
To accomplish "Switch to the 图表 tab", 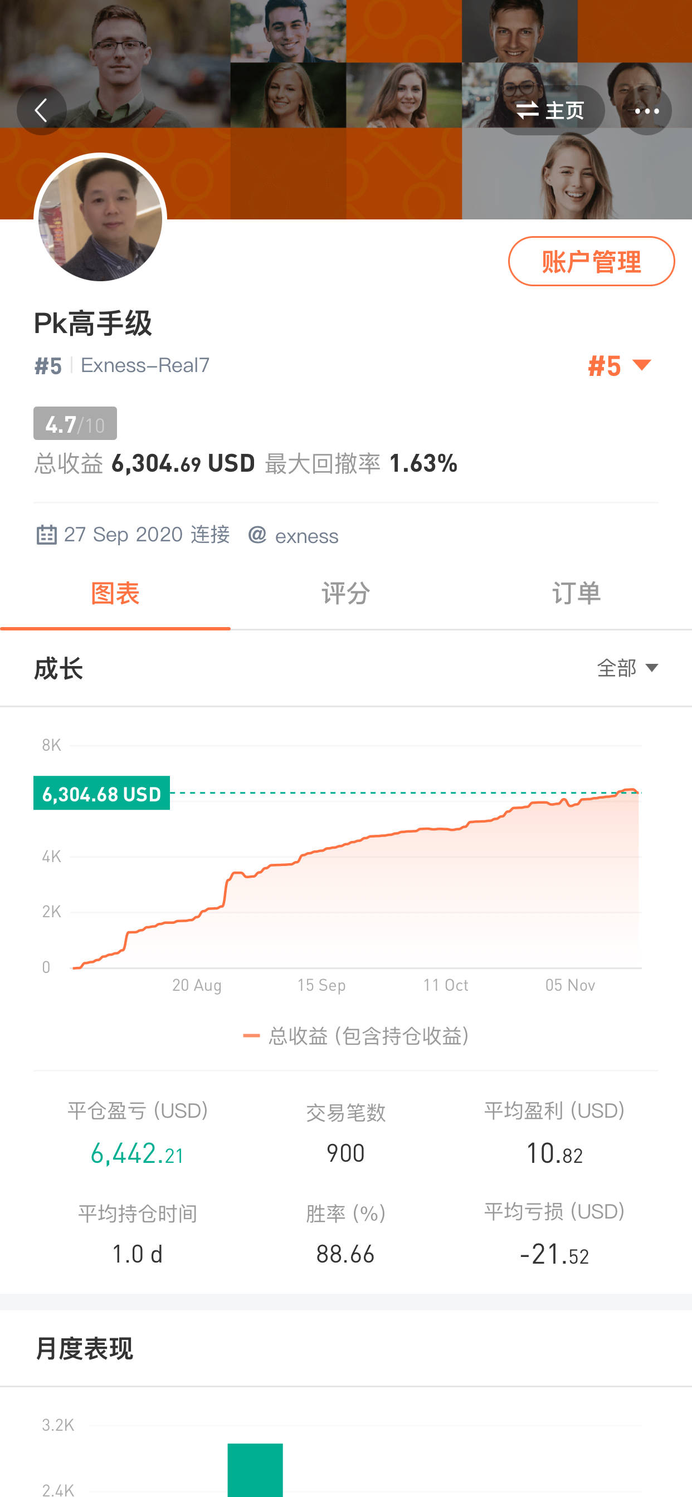I will pyautogui.click(x=115, y=594).
